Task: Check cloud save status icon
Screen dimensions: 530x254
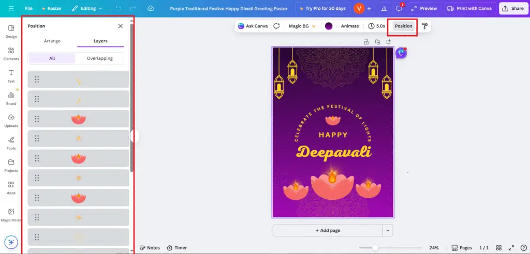Action: coord(151,8)
